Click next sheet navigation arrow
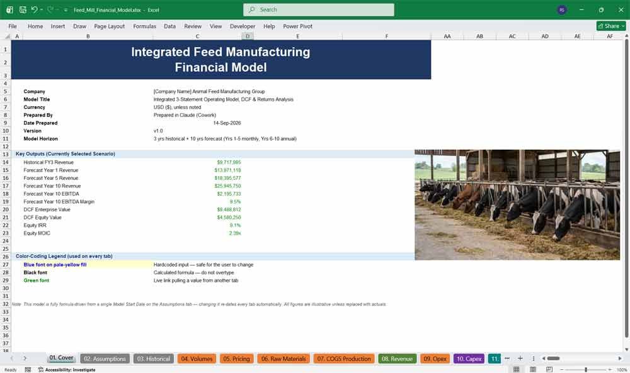 pos(25,359)
